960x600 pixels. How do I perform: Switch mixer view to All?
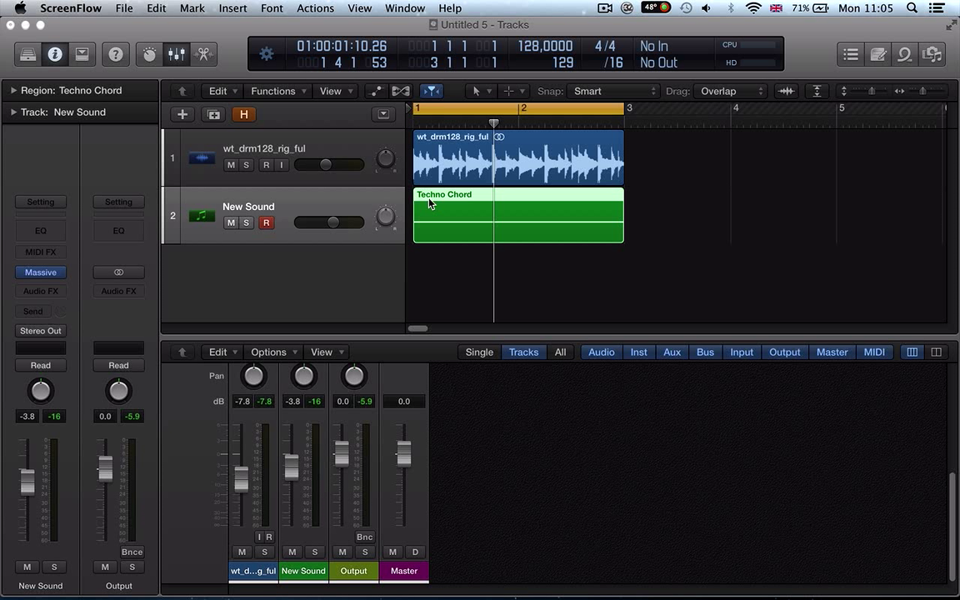[x=560, y=352]
